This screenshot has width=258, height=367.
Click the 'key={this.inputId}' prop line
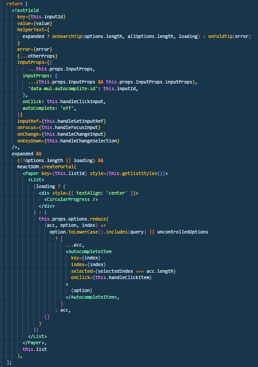tap(41, 17)
